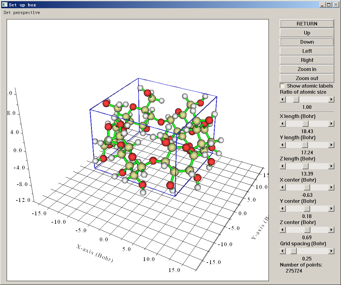The height and width of the screenshot is (285, 341).
Task: Click the RETURN button
Action: [x=307, y=24]
